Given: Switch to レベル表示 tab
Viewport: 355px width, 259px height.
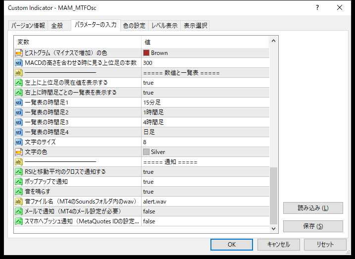Looking at the screenshot, I should click(x=164, y=25).
